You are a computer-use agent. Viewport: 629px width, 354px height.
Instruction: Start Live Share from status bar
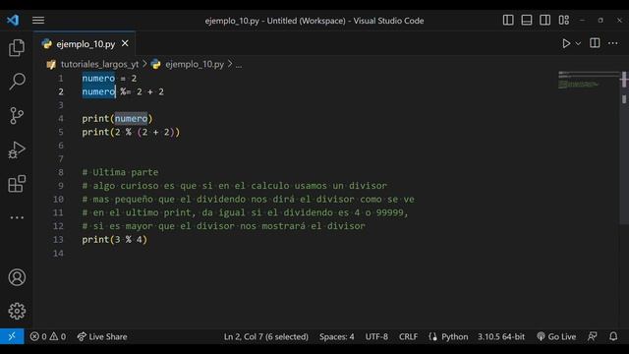tap(102, 336)
